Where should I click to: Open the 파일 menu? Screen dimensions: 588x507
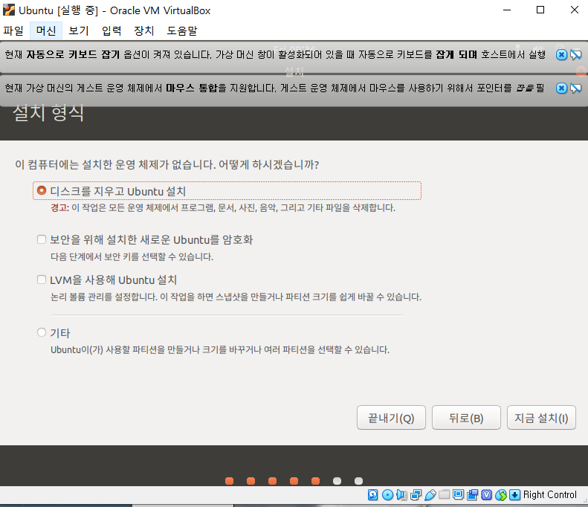(x=13, y=30)
